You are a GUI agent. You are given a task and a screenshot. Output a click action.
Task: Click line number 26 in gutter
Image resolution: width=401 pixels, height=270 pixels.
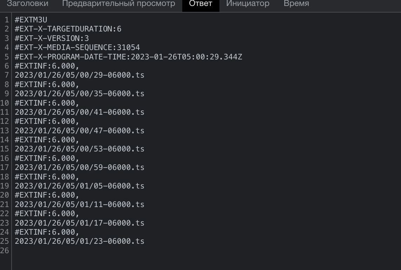[x=5, y=251]
